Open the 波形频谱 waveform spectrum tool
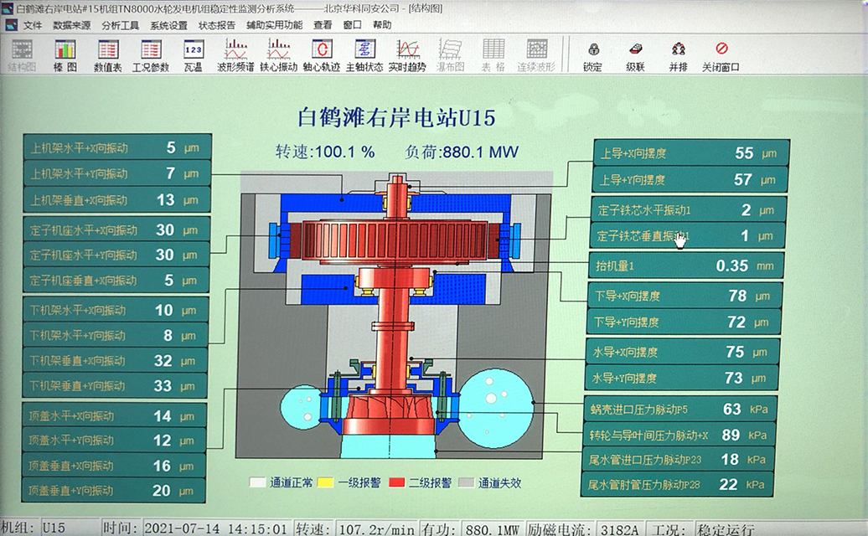The height and width of the screenshot is (536, 868). (x=235, y=54)
